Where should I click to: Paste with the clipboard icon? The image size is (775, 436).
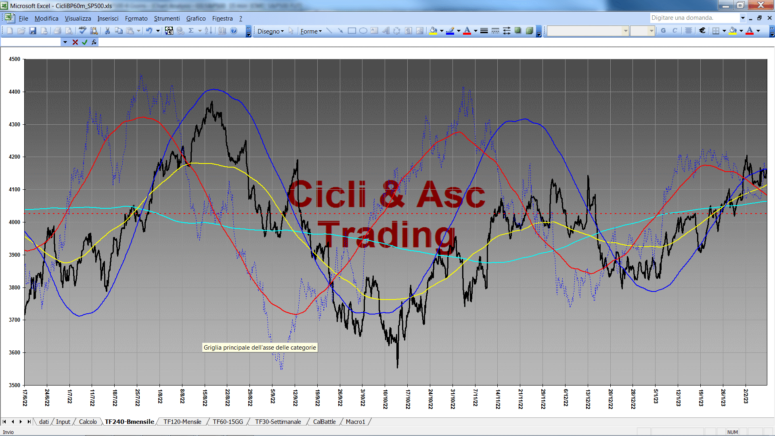point(130,31)
